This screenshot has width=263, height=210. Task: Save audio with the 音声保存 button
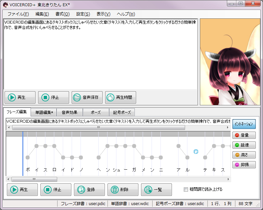pyautogui.click(x=87, y=97)
